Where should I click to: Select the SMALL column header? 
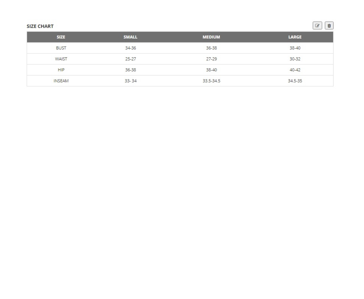[130, 37]
